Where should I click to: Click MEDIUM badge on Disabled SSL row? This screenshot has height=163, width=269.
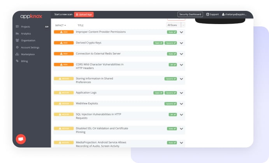(x=64, y=128)
